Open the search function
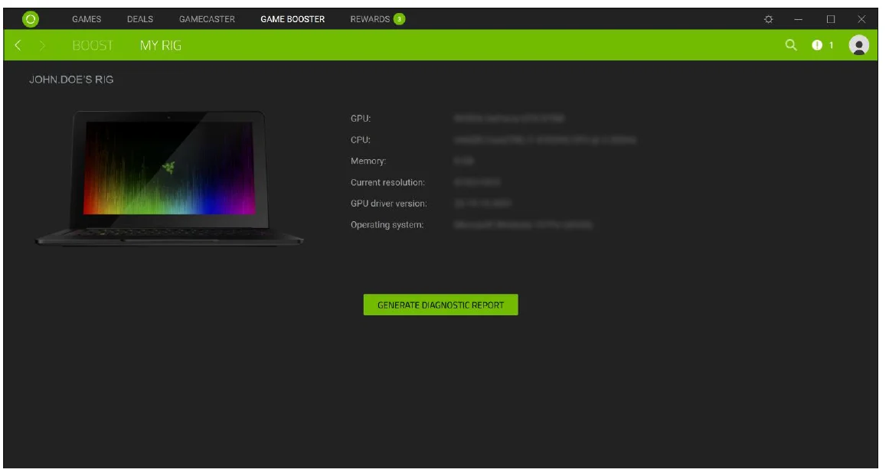Viewport: 889px width, 476px height. (791, 44)
